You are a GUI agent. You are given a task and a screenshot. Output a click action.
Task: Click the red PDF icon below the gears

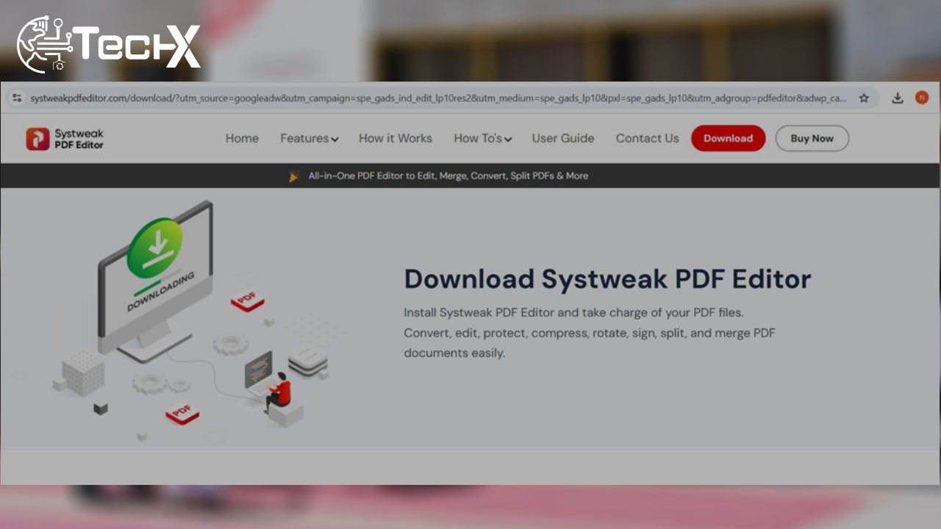[x=182, y=414]
